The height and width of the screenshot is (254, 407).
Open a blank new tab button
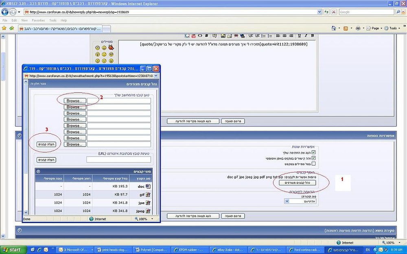coord(106,28)
